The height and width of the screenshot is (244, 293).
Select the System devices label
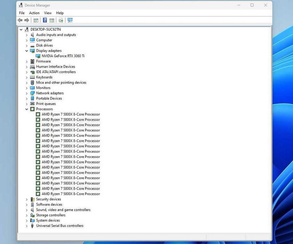pos(48,220)
